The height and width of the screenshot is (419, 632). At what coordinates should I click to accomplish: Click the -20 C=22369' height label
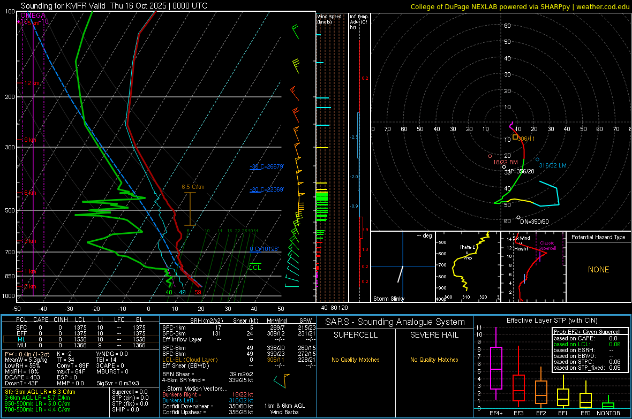pos(267,189)
